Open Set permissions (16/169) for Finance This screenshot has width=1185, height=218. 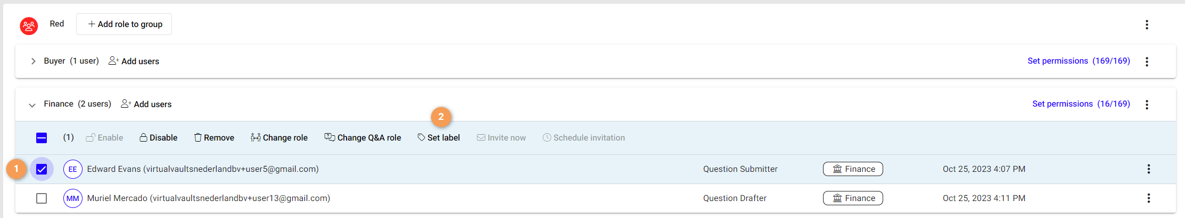(1081, 104)
